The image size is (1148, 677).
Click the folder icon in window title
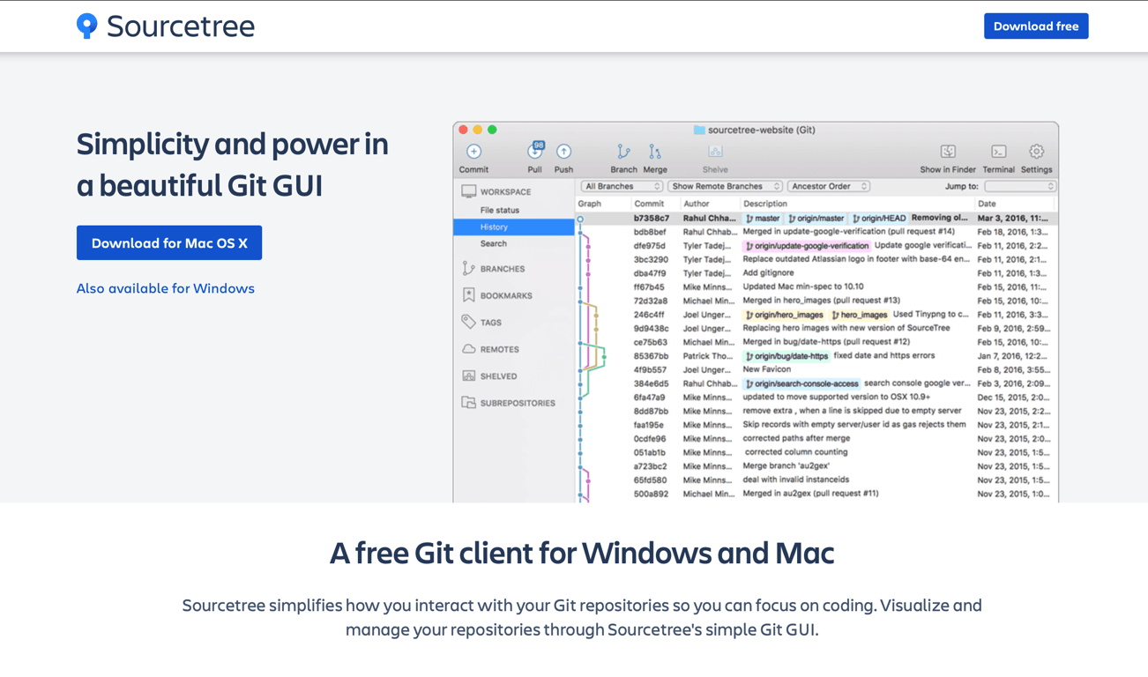tap(699, 130)
